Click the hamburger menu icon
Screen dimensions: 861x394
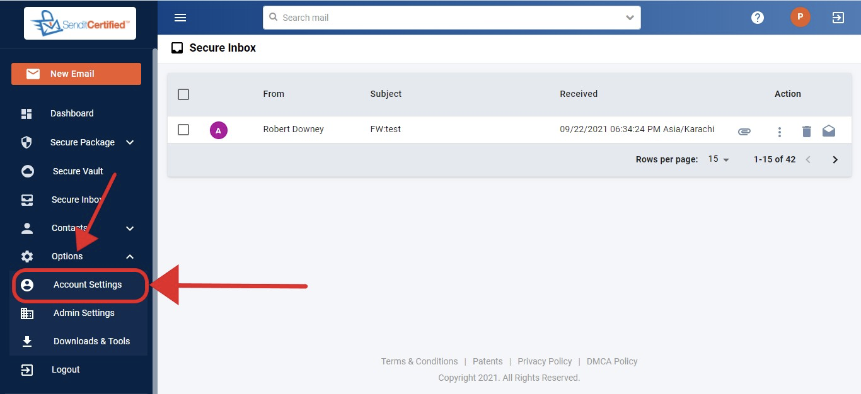tap(180, 18)
